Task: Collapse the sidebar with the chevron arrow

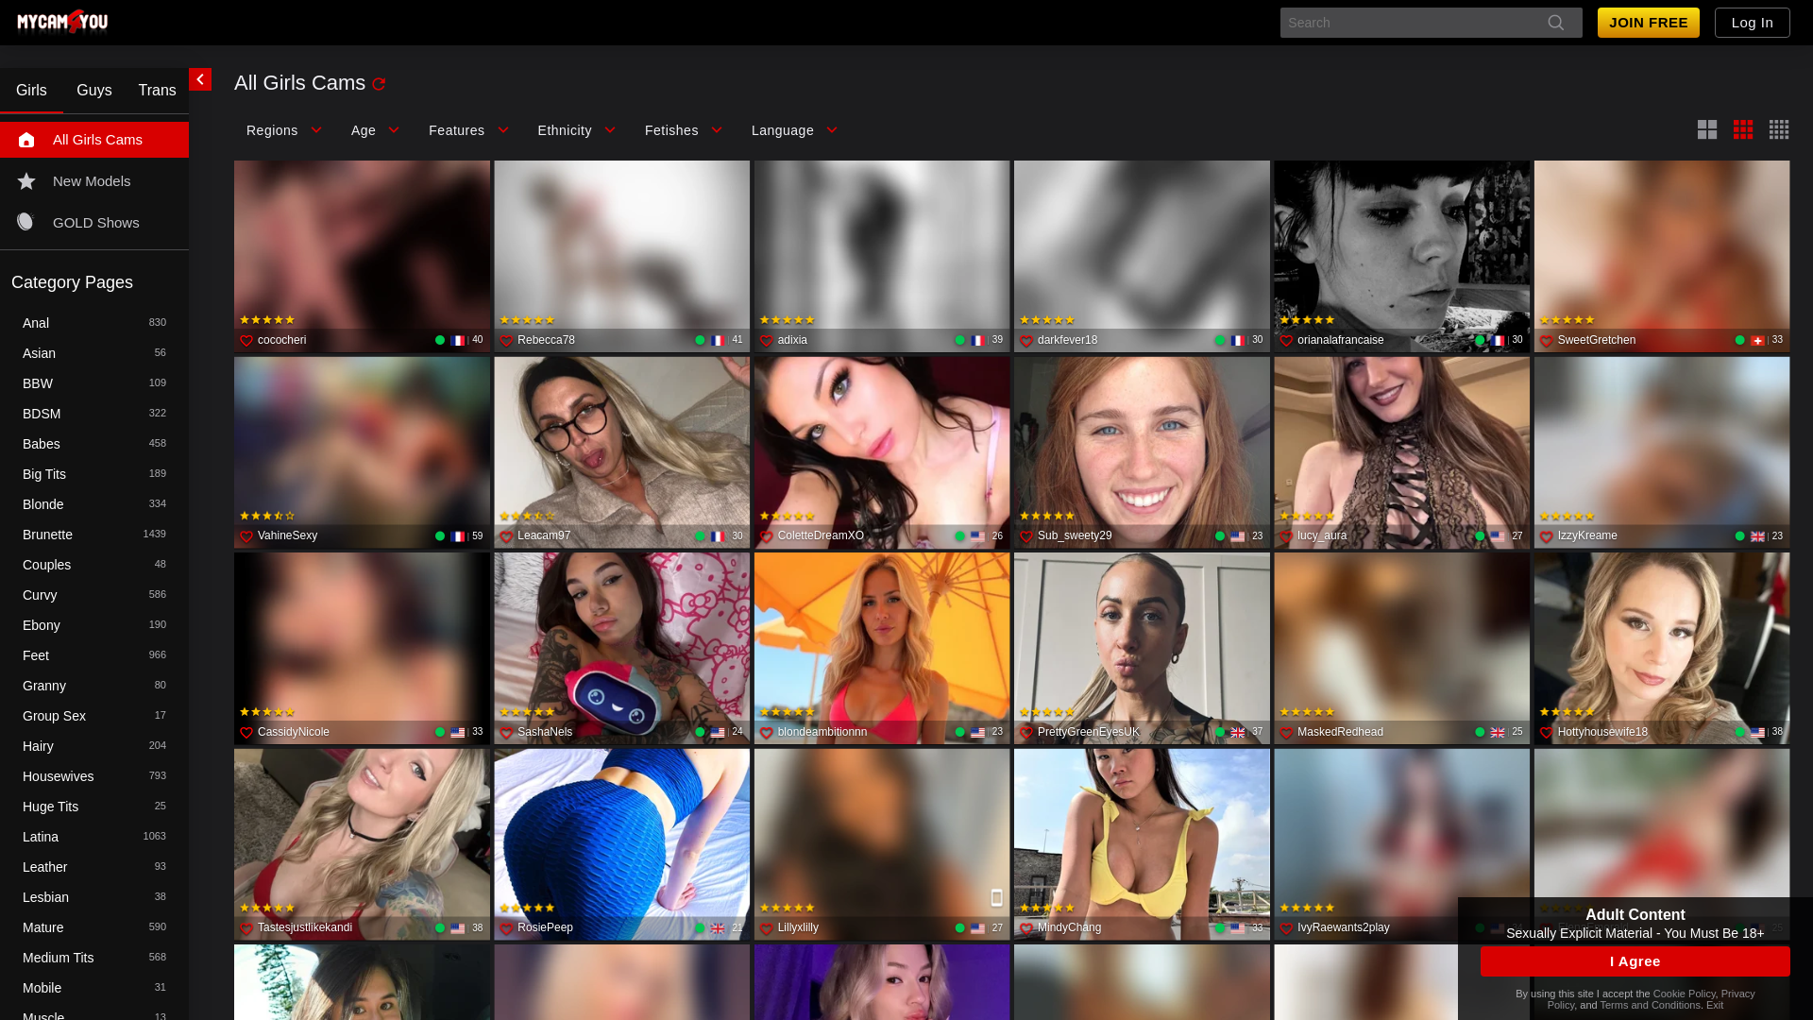Action: click(x=200, y=79)
